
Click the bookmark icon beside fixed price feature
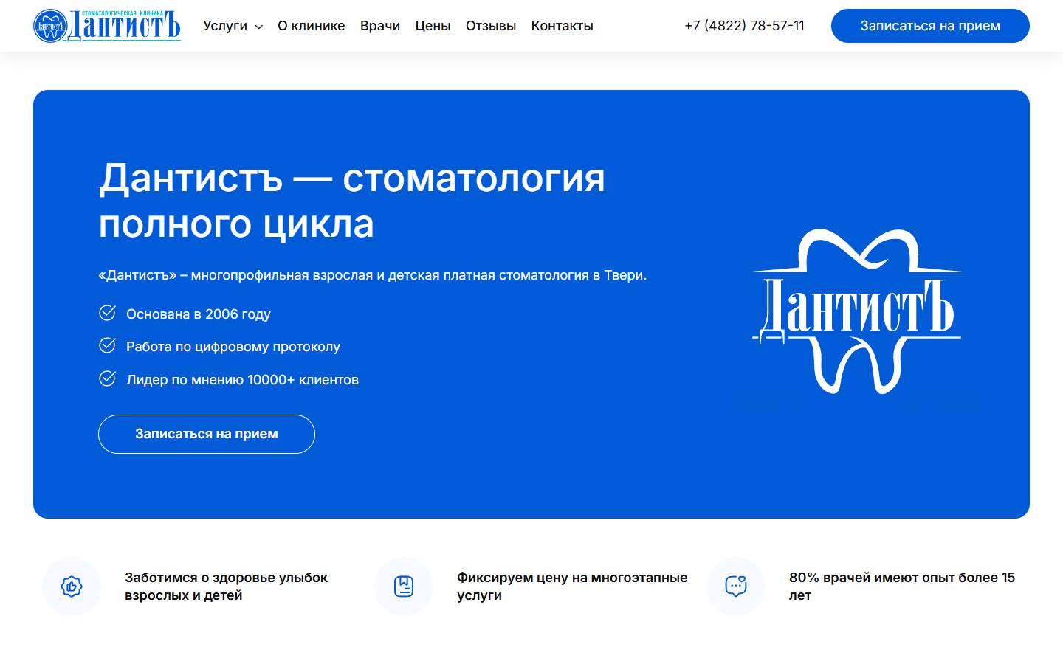pyautogui.click(x=404, y=587)
